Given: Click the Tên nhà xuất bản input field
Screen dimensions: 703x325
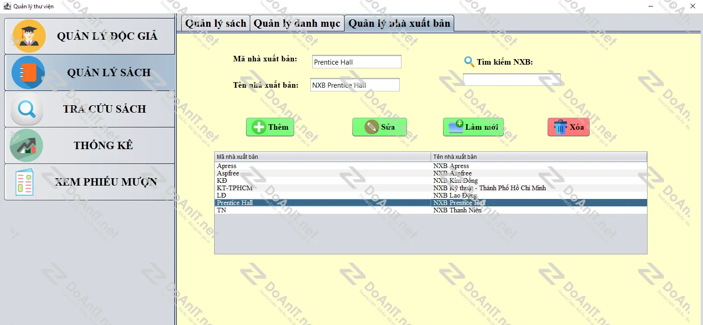Looking at the screenshot, I should pos(354,85).
